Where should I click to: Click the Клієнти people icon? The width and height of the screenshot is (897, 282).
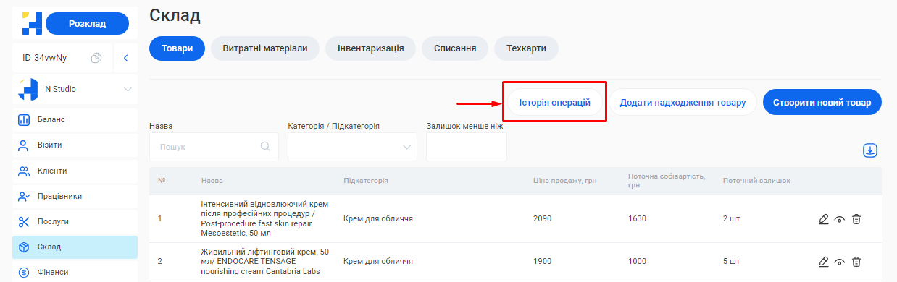[23, 171]
